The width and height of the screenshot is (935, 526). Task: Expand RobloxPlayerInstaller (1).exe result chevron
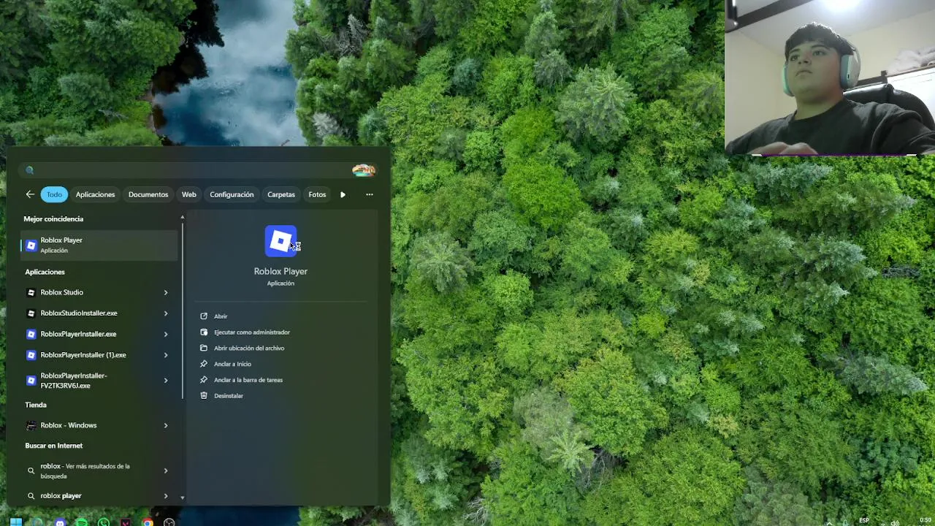point(166,355)
